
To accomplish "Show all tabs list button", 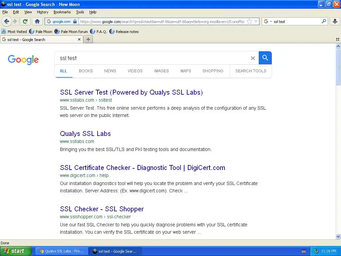I will pos(338,39).
